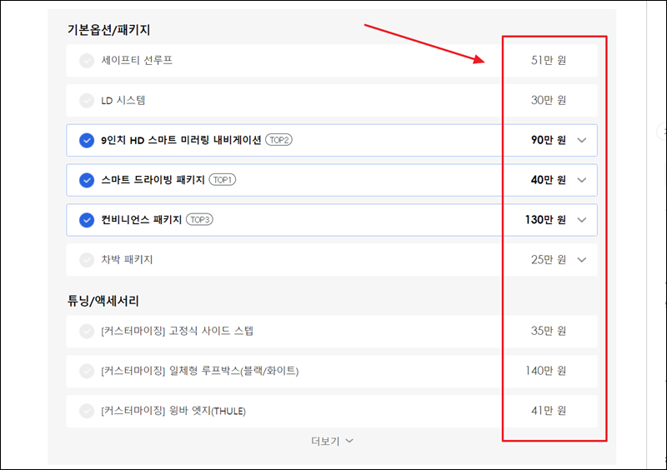Uncheck 컨비니언스 패키지

click(87, 220)
